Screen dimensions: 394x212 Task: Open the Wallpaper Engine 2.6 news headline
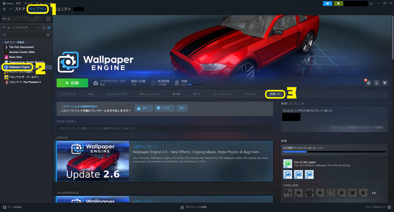tap(196, 152)
